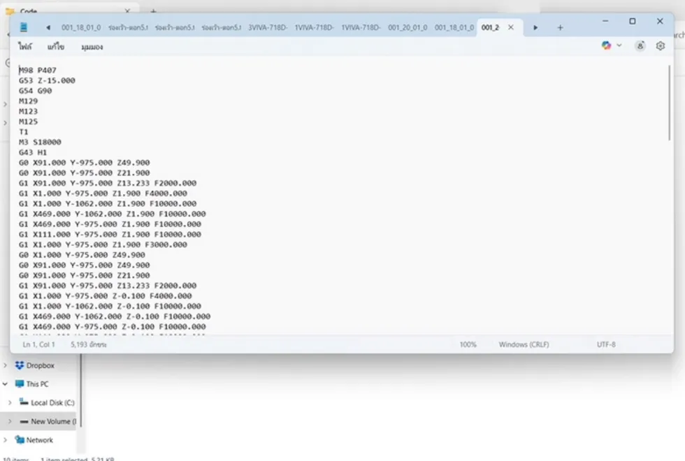Open the ไฟล์ (File) menu
The width and height of the screenshot is (685, 461).
pos(26,47)
